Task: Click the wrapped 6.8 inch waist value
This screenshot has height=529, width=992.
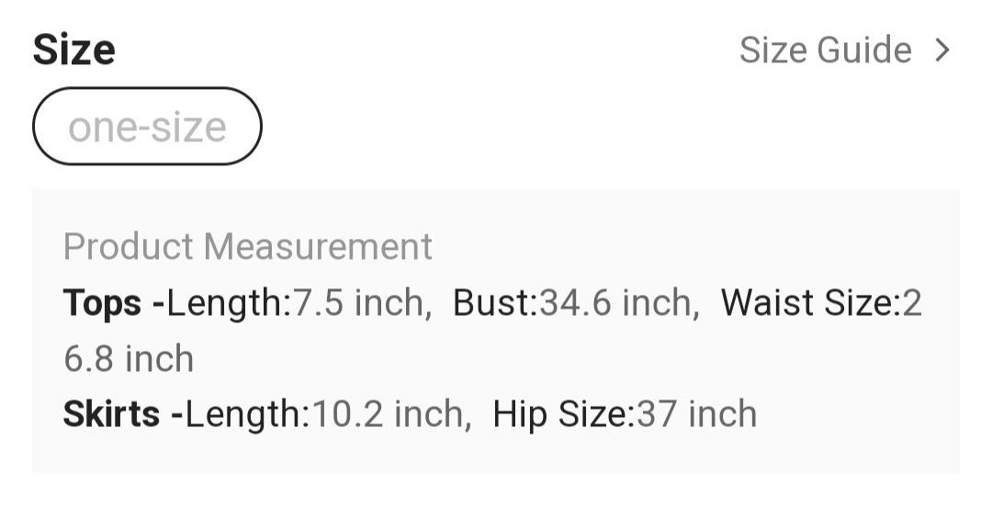Action: 129,358
